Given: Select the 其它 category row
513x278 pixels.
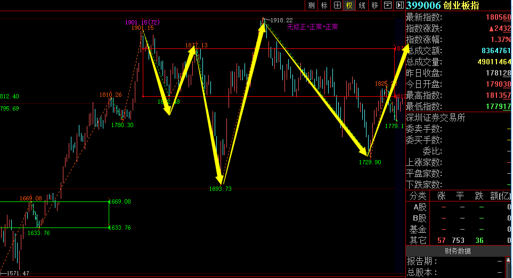Looking at the screenshot, I should 418,240.
